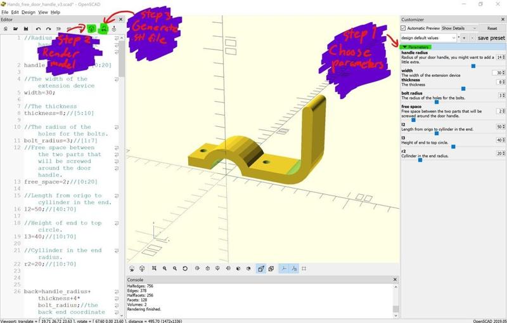Click the thickness slider thumb
507x323 pixels.
[463, 89]
